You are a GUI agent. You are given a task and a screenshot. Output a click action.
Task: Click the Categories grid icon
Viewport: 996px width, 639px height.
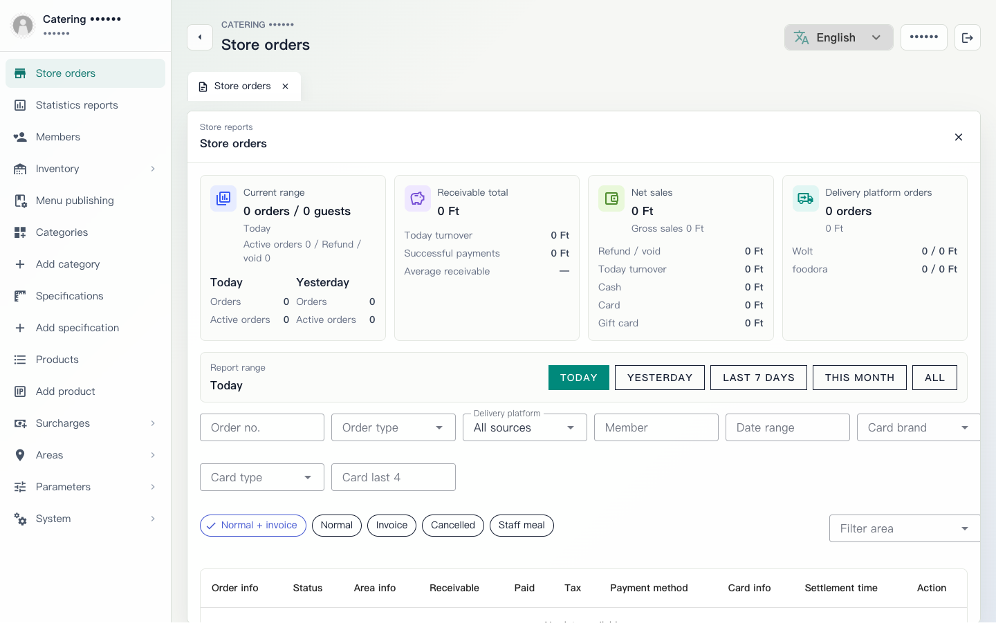(x=20, y=232)
